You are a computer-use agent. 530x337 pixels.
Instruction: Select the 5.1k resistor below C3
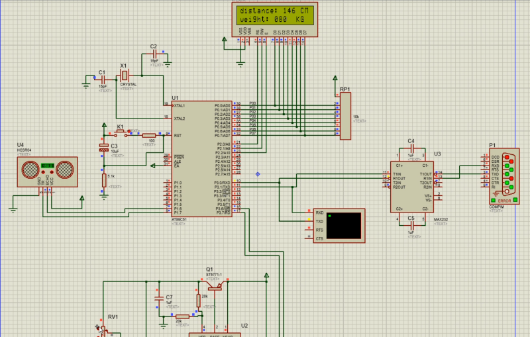click(103, 179)
